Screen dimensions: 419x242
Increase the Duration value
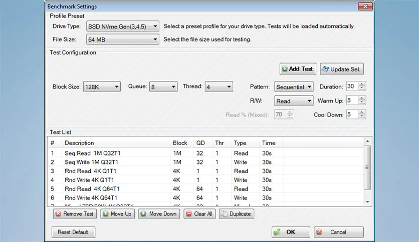tap(362, 84)
